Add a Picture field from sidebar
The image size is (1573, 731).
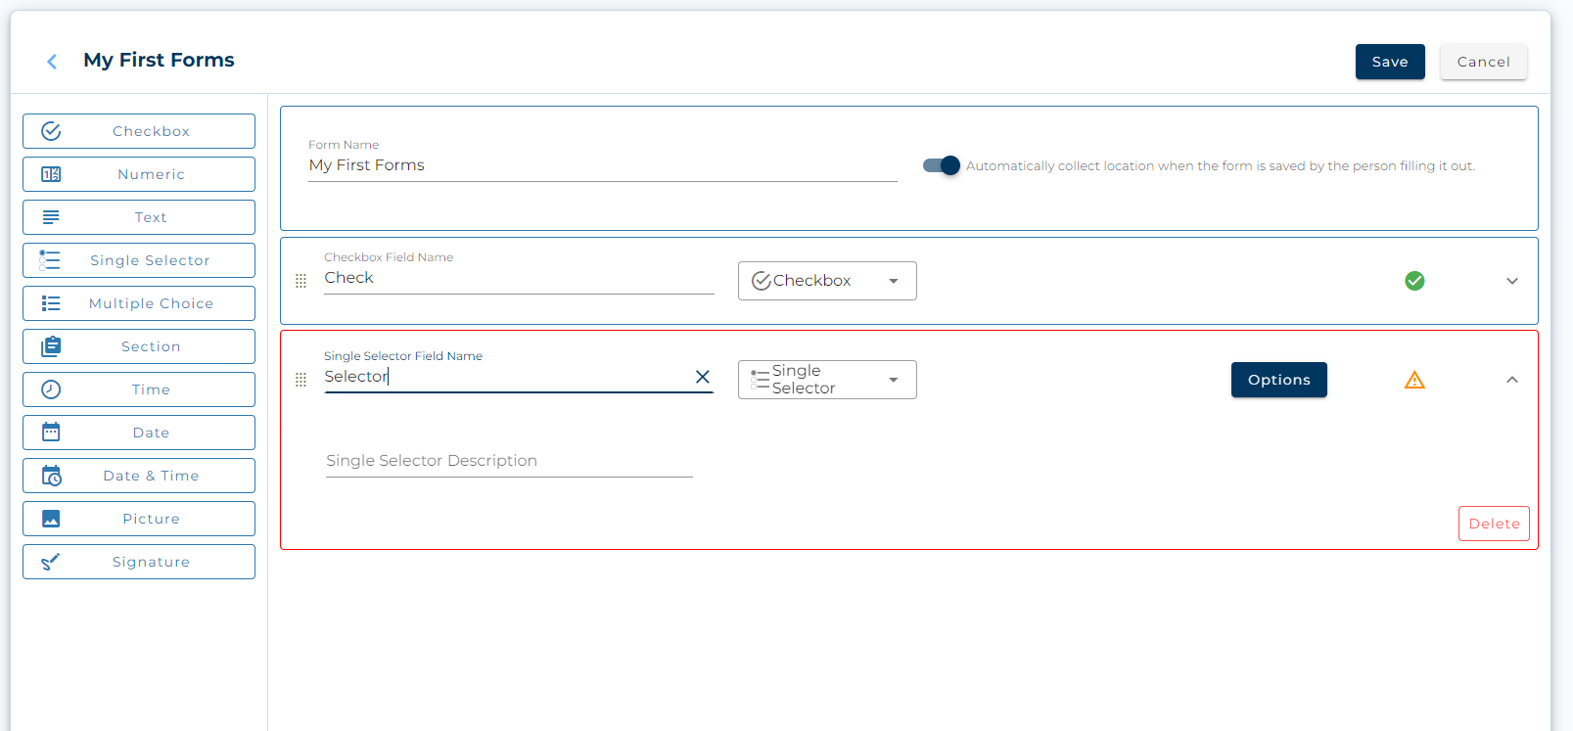pyautogui.click(x=139, y=519)
